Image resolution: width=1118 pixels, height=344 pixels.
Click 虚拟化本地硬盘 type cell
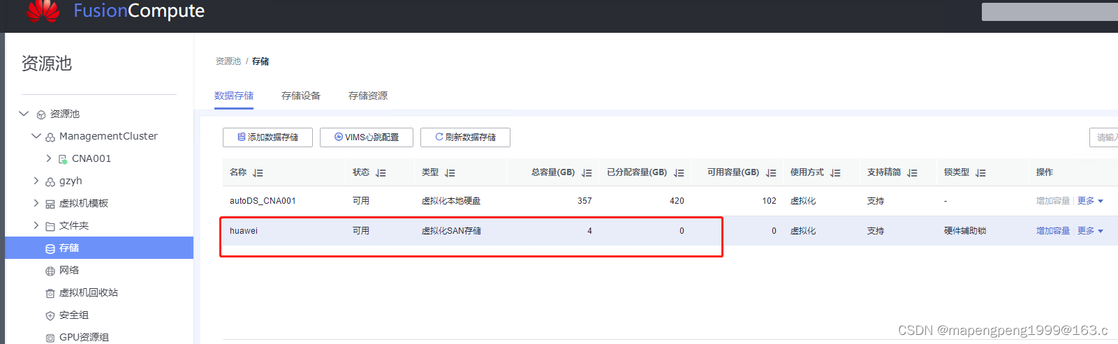[451, 201]
